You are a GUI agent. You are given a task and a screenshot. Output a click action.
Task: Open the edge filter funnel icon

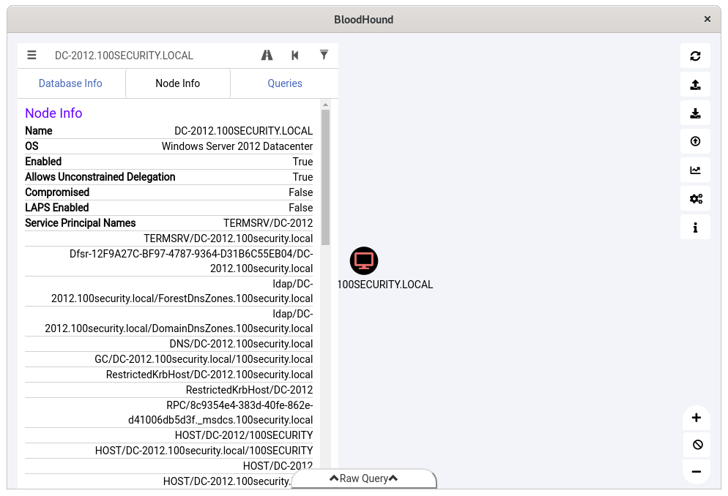(324, 55)
